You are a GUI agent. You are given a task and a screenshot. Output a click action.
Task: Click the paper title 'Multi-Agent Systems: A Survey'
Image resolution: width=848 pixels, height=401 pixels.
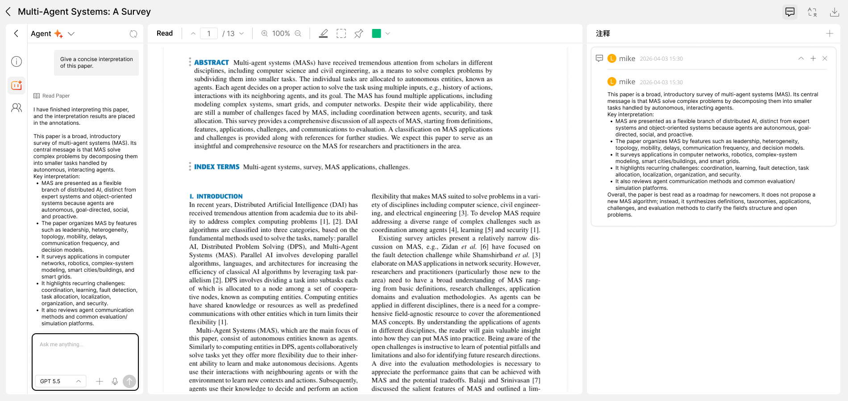[x=84, y=12]
